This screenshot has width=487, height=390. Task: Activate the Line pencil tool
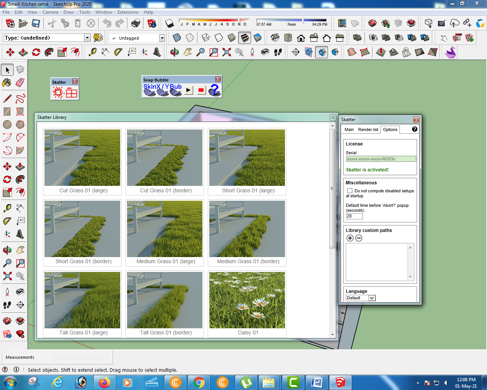(x=7, y=99)
